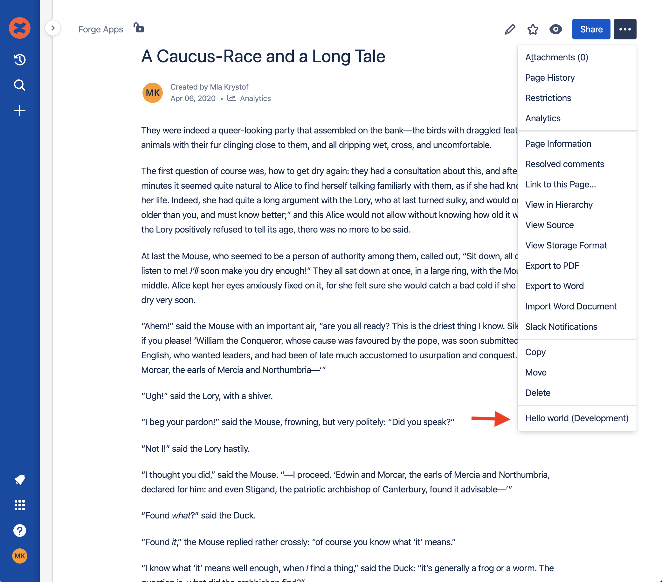
Task: Open the more actions ellipsis menu
Action: pos(625,29)
